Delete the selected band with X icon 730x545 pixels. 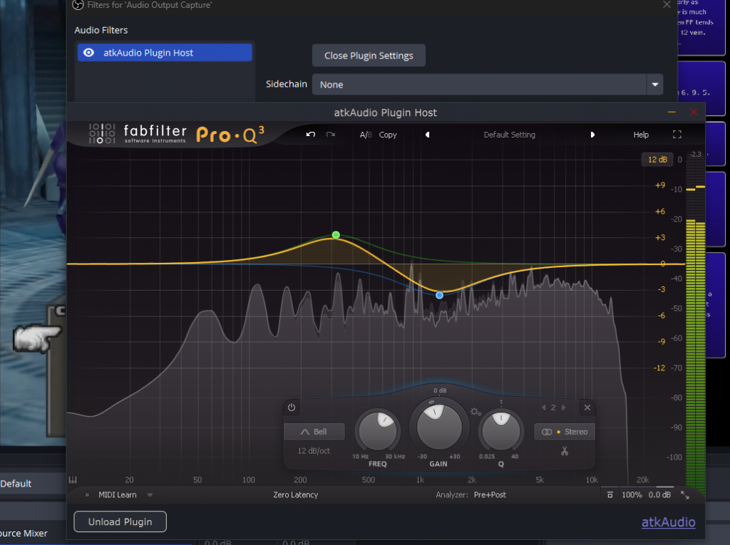pyautogui.click(x=587, y=408)
